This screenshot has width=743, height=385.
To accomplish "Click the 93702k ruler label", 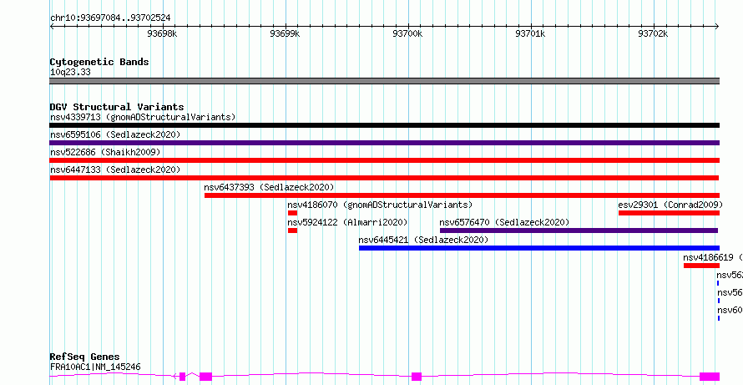I will (x=653, y=33).
